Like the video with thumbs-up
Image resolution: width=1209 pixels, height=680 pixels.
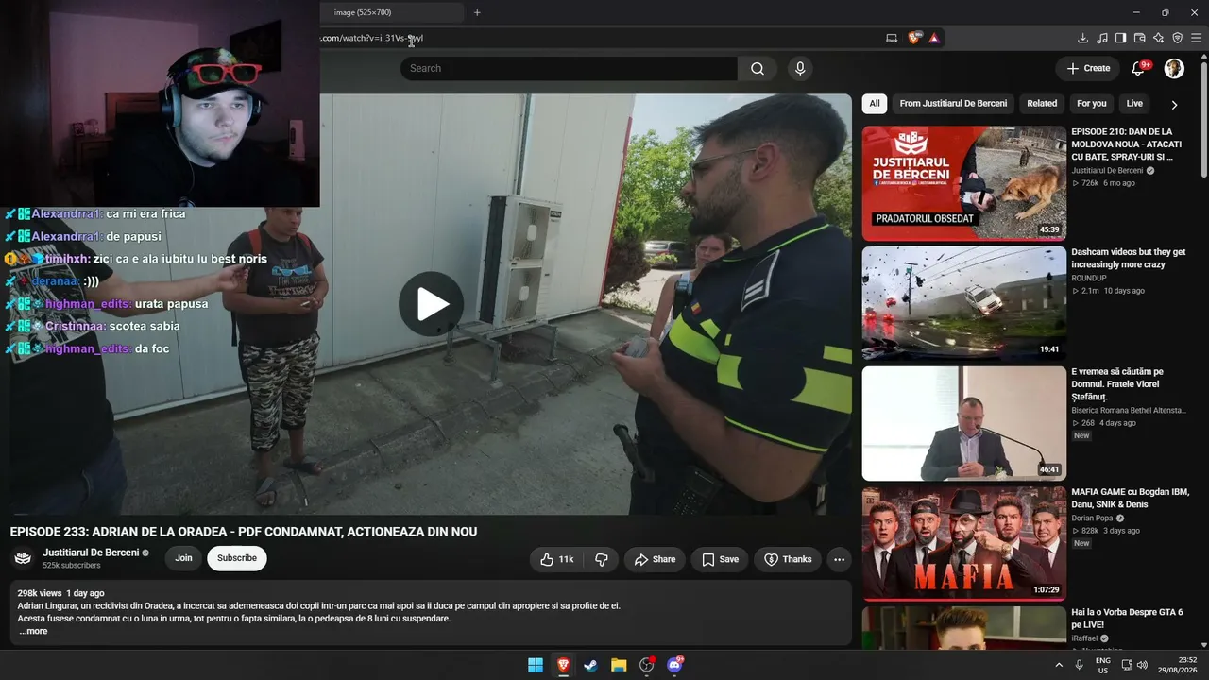pyautogui.click(x=556, y=559)
